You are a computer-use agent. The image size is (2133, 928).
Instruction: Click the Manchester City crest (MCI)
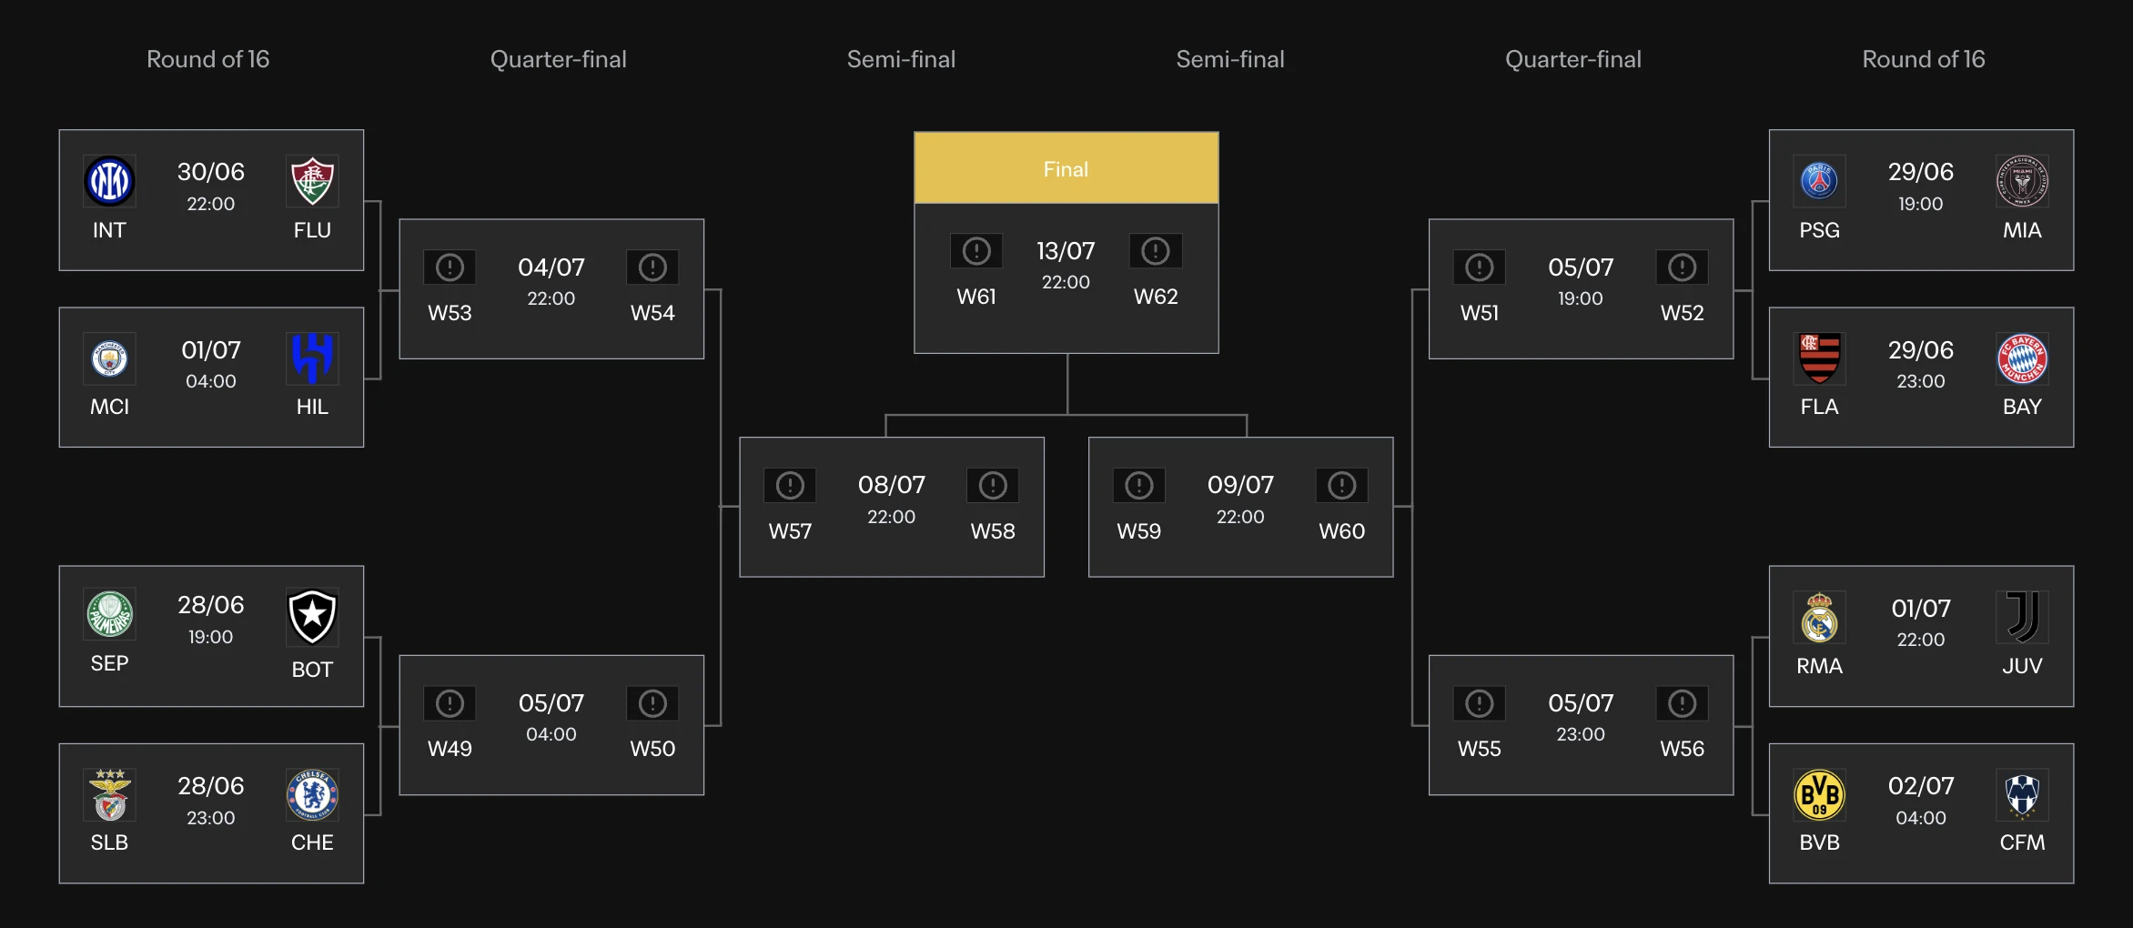tap(109, 358)
